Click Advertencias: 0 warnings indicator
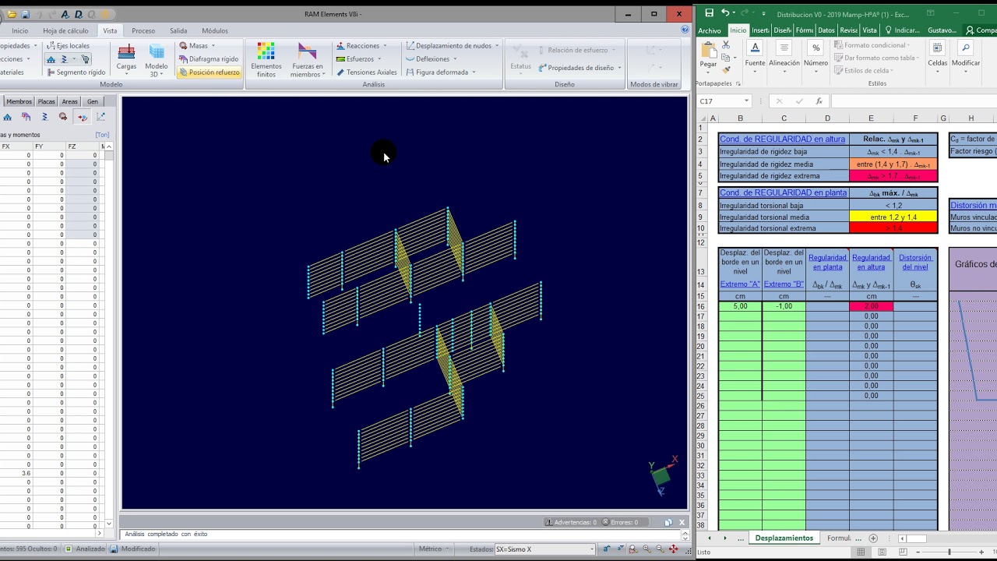The image size is (997, 561). (x=572, y=522)
